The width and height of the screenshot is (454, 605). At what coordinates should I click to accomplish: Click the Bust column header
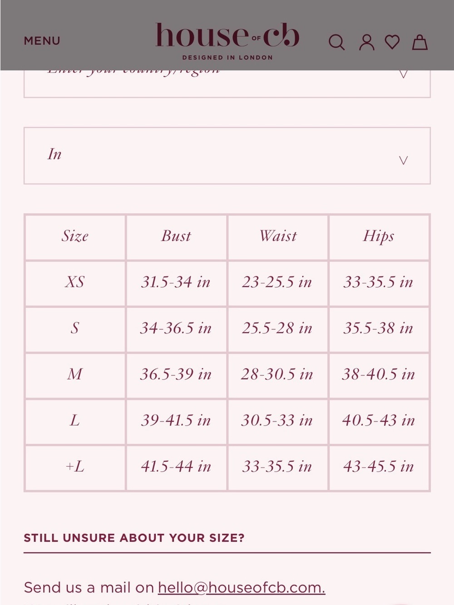[176, 236]
